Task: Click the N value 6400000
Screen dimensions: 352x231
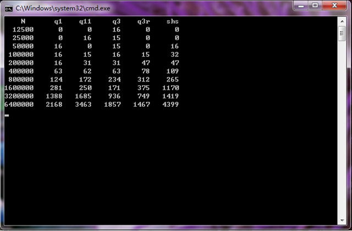Action: 19,105
